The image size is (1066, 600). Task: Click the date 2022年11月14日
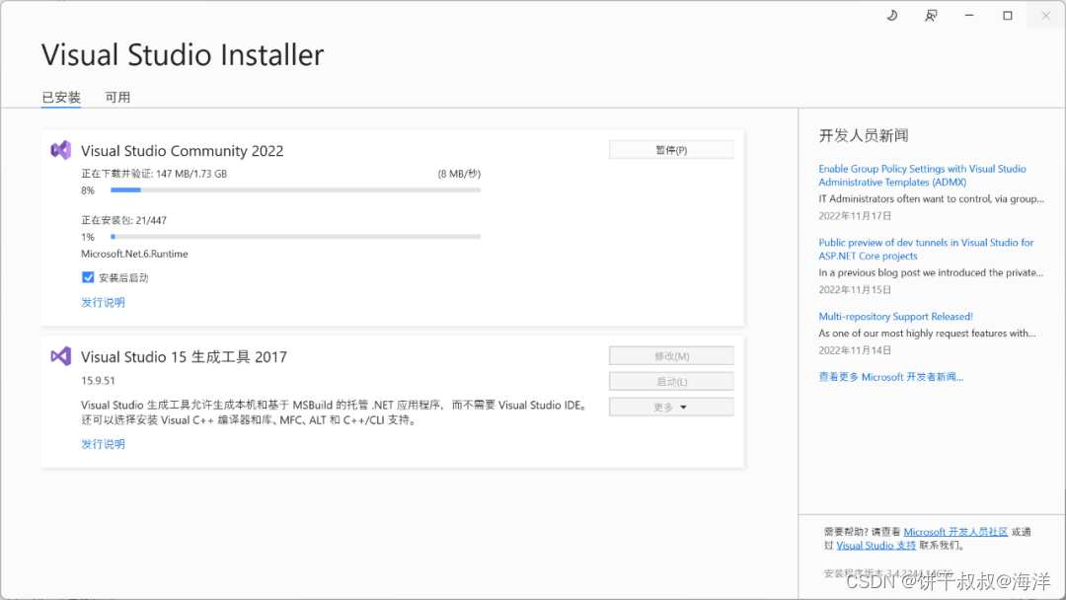click(855, 350)
